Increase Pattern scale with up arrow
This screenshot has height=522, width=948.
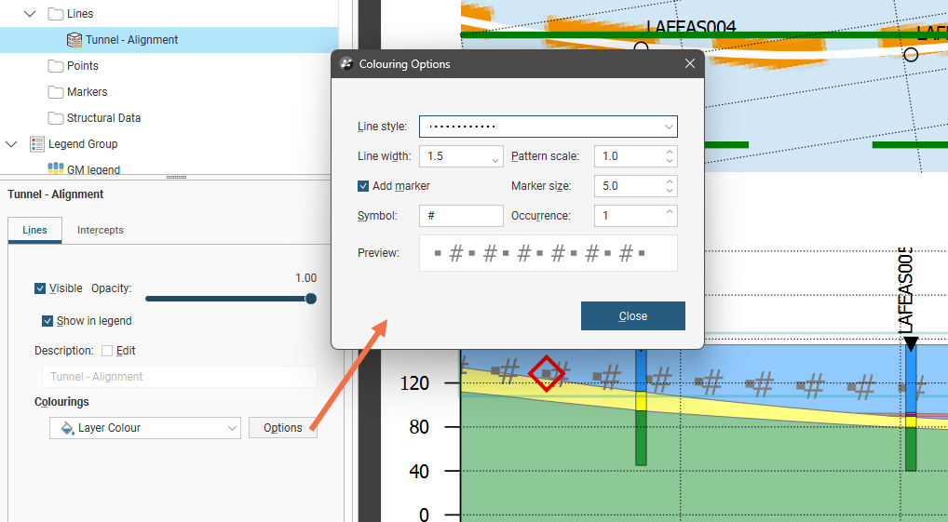click(670, 152)
